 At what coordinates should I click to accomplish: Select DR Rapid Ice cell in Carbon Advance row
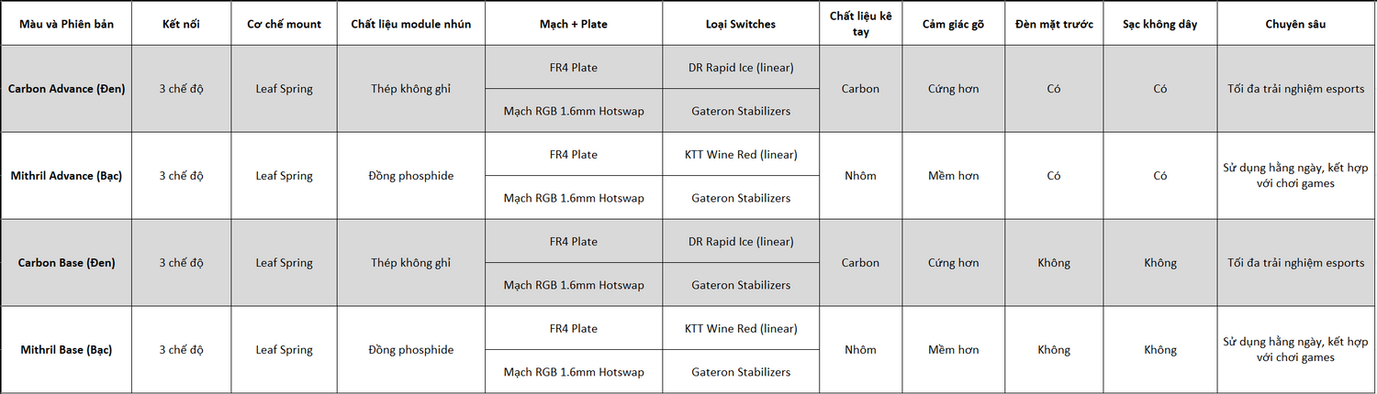point(740,68)
